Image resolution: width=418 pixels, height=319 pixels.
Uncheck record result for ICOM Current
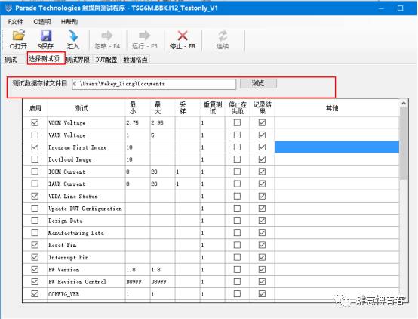pos(262,172)
